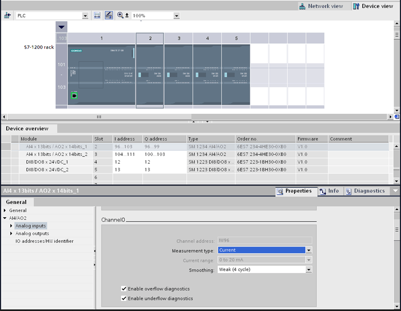
Task: Click the Channel address field IW96
Action: [x=265, y=241]
